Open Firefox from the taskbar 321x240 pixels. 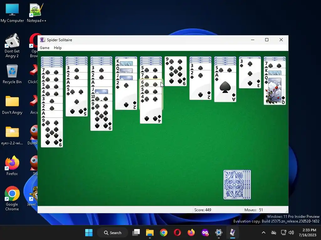coord(191,232)
